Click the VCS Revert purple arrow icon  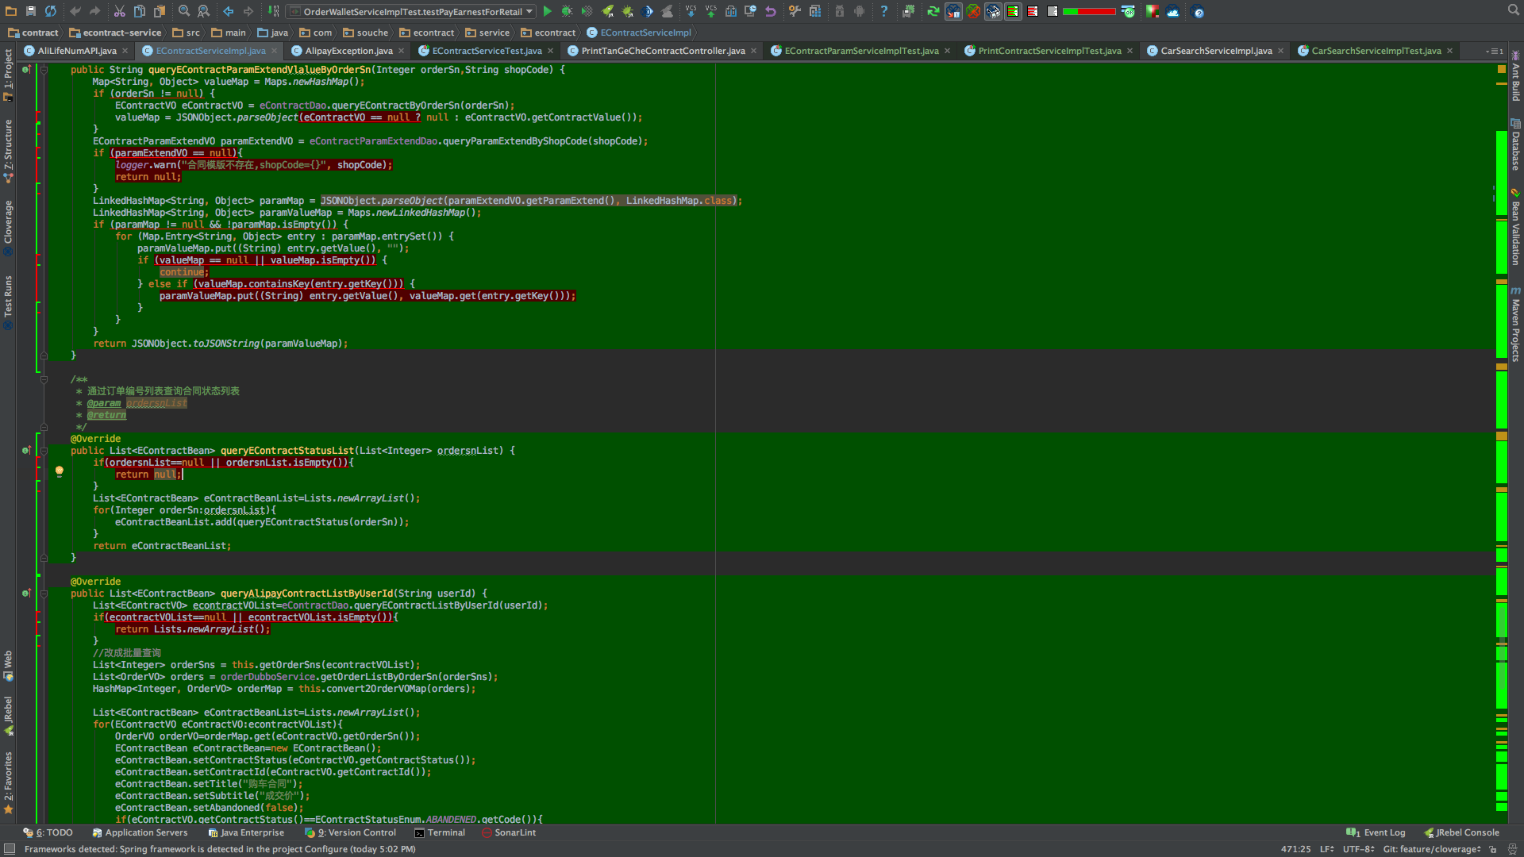click(771, 11)
